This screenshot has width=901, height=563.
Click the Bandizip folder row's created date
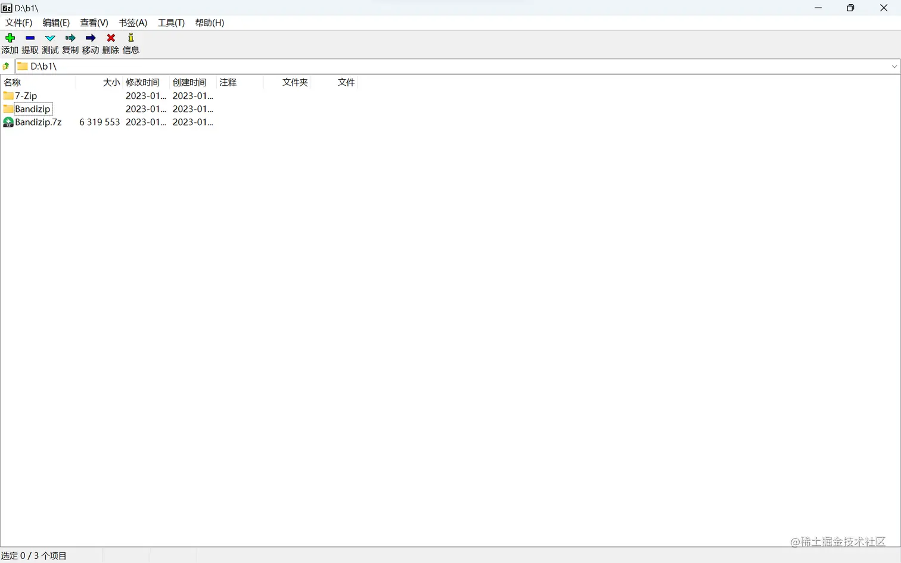[x=192, y=109]
